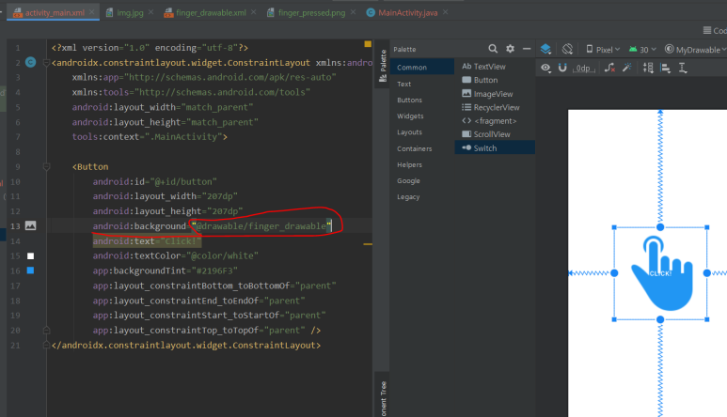
Task: Clear all constraints icon
Action: (609, 68)
